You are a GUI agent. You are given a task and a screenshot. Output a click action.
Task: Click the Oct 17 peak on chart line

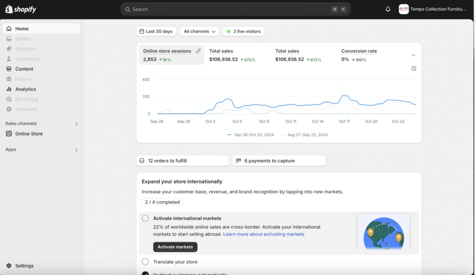[345, 96]
